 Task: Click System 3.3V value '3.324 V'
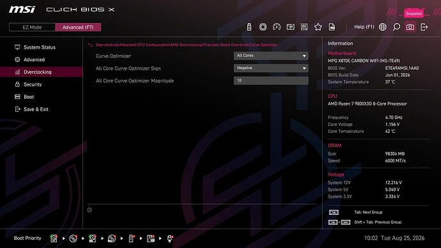pos(392,196)
